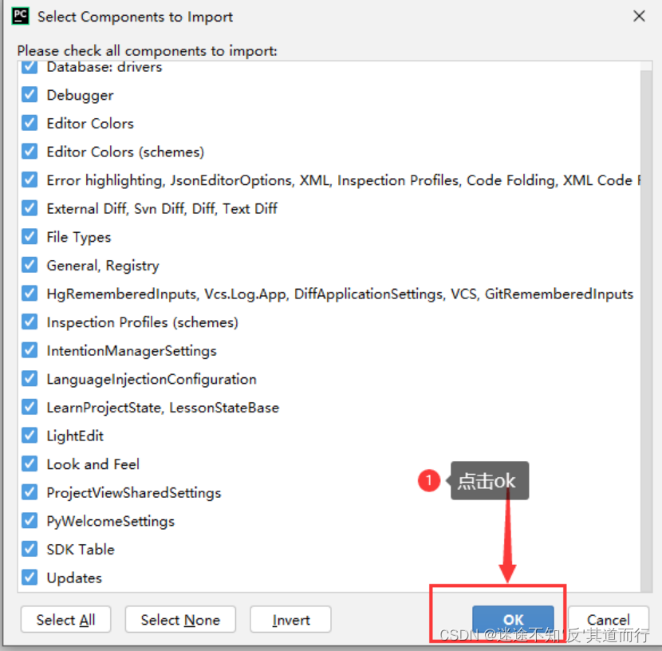Image resolution: width=662 pixels, height=651 pixels.
Task: Uncheck the Updates checkbox
Action: pyautogui.click(x=30, y=578)
